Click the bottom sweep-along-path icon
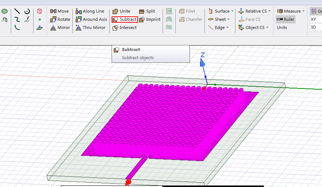 [169, 27]
